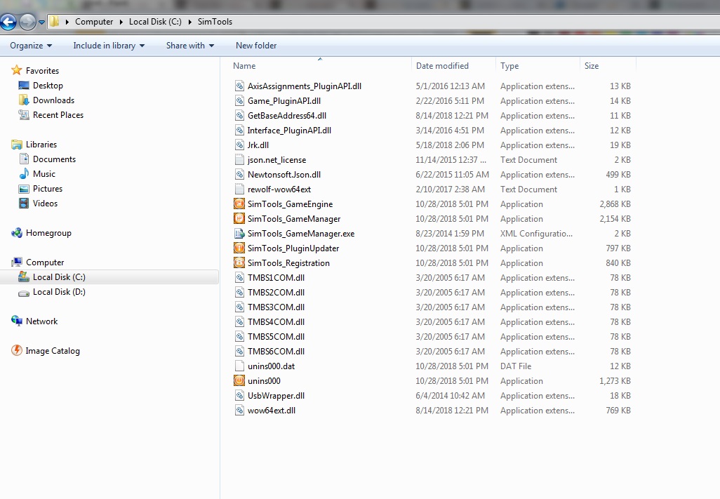Click the folder icon in address bar
The image size is (720, 499).
pos(54,21)
